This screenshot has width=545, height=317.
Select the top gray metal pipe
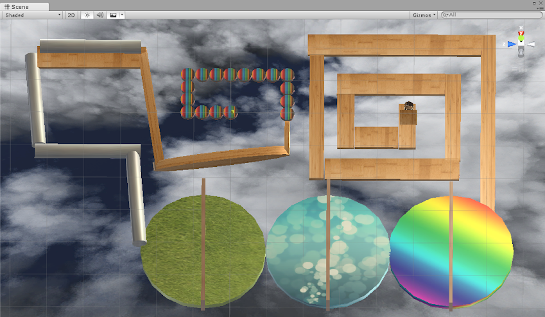click(91, 46)
